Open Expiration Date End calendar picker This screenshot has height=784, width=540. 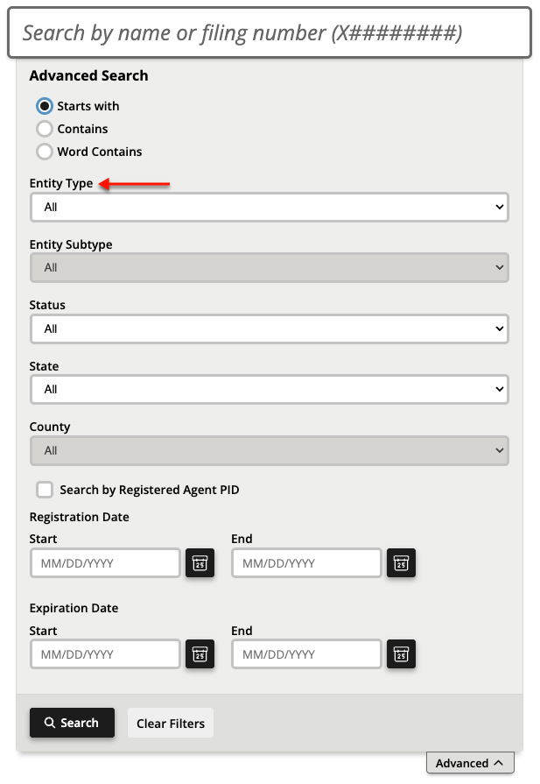401,654
